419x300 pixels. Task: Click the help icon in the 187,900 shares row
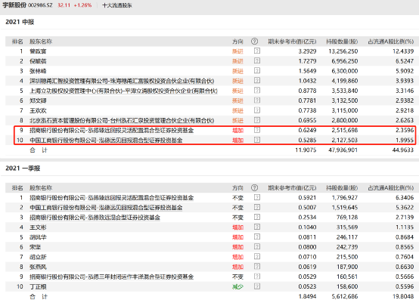coord(257,267)
